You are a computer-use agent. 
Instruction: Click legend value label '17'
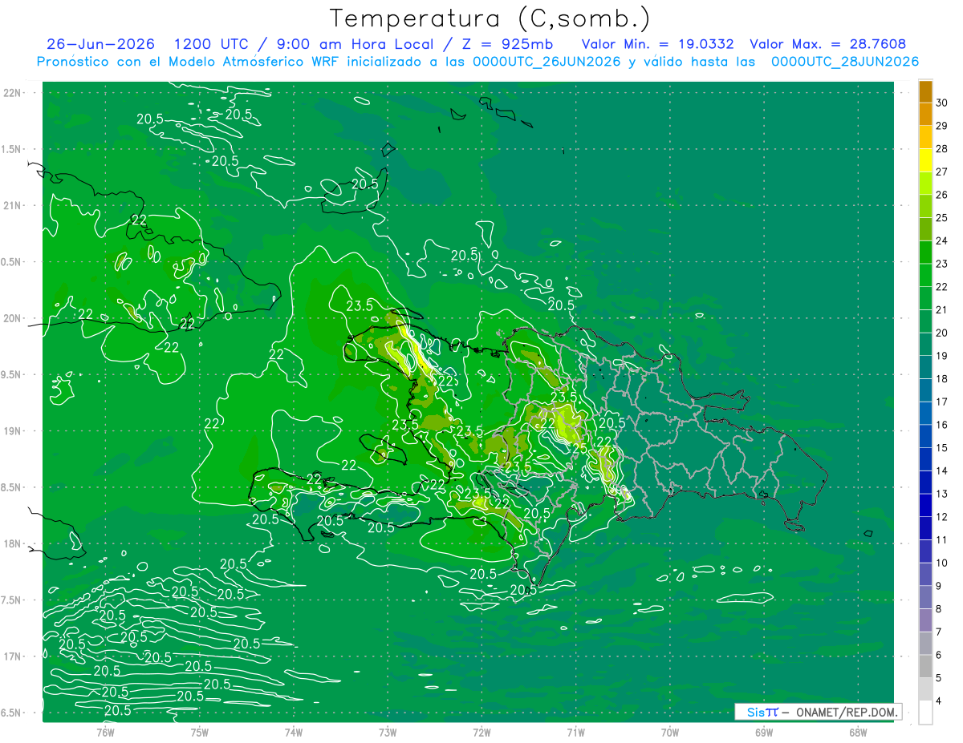(941, 402)
